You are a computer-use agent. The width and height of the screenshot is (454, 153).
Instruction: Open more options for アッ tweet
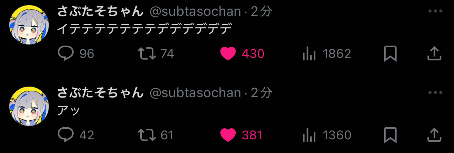click(435, 93)
